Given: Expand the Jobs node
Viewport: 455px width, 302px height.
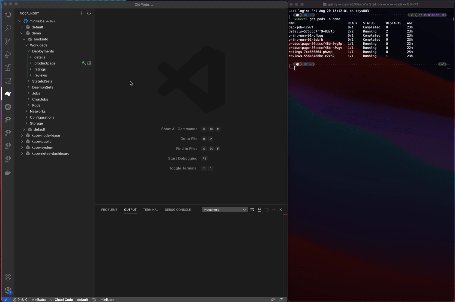Looking at the screenshot, I should [x=28, y=93].
